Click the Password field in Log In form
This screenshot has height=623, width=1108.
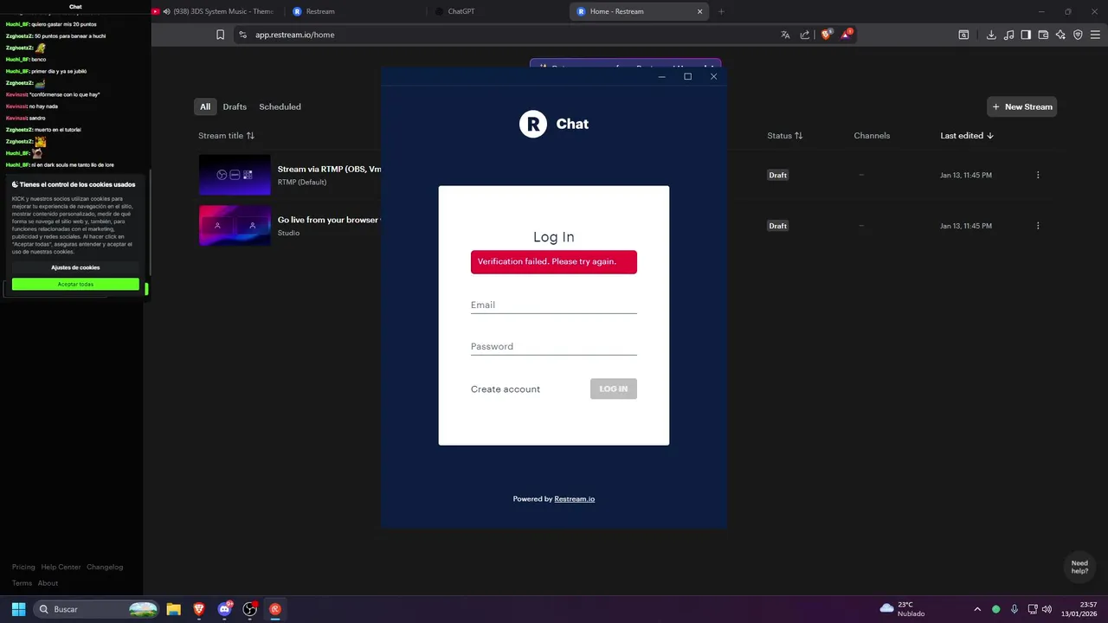(553, 346)
